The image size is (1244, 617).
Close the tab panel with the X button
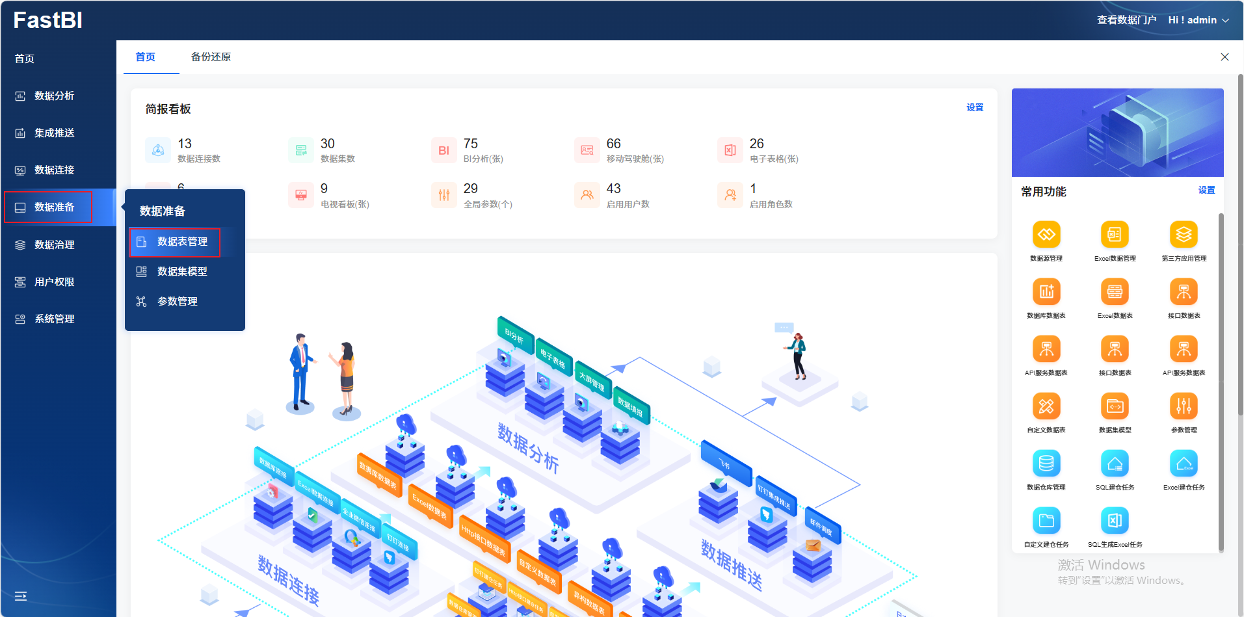(x=1224, y=57)
